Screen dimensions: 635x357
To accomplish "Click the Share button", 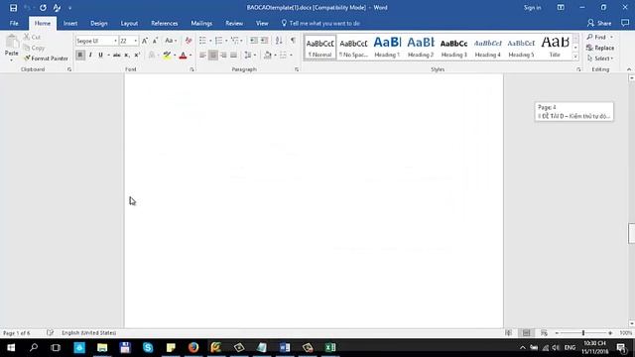I will (599, 24).
